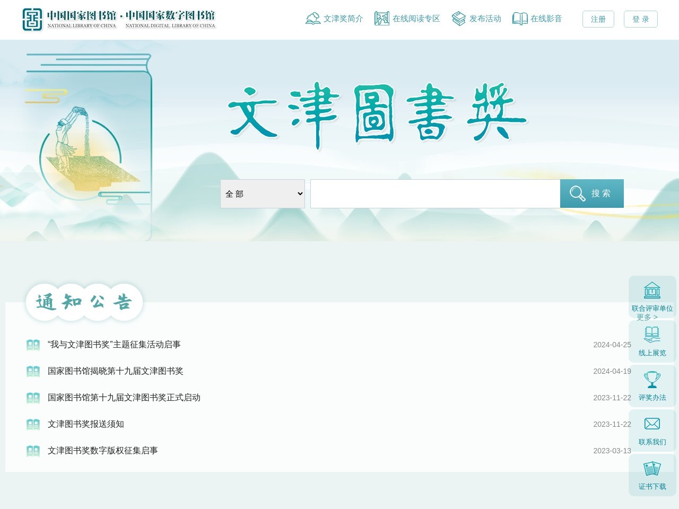Click the 联合评审单位 sidebar label
Screen dimensions: 679x509
pyautogui.click(x=652, y=309)
